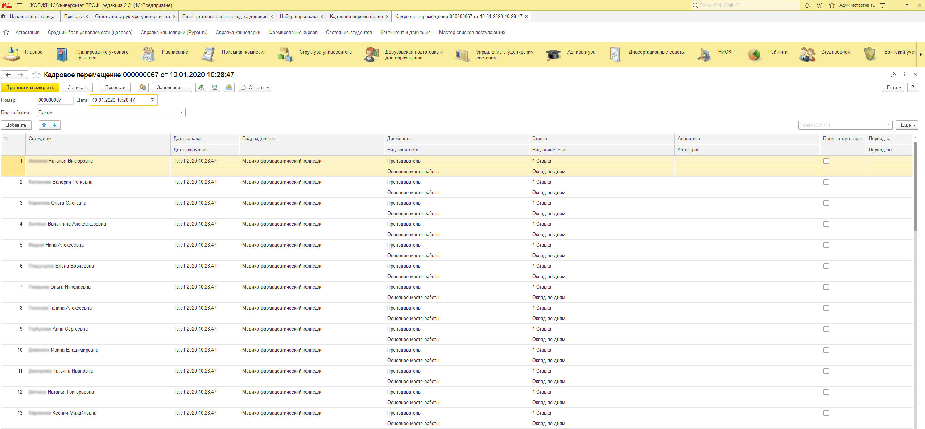Toggle Врем. отсутствует for Ольга Николаевна
This screenshot has width=925, height=429.
coord(826,287)
